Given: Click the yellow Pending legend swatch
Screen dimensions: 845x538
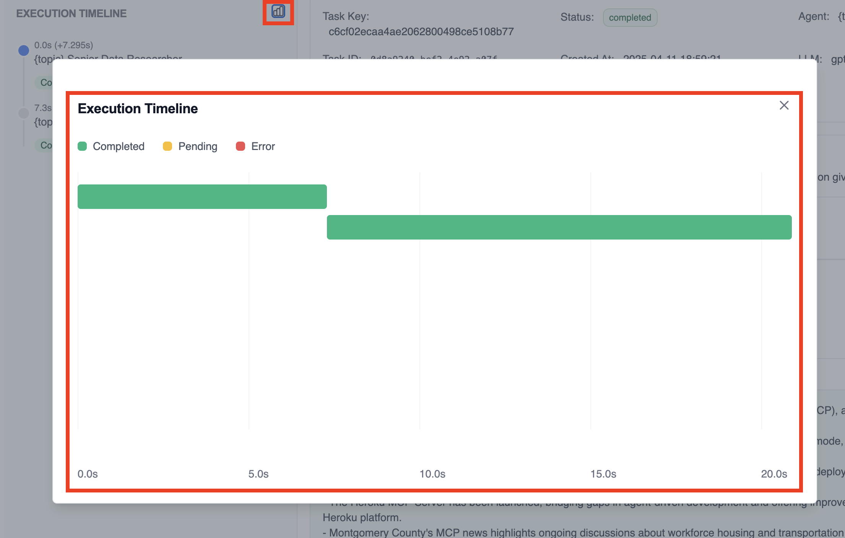Looking at the screenshot, I should coord(167,146).
